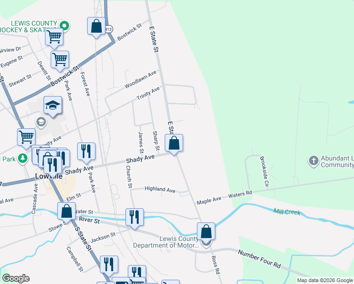Click the Woodlawn Ave street label
354x284 pixels.
click(x=141, y=80)
